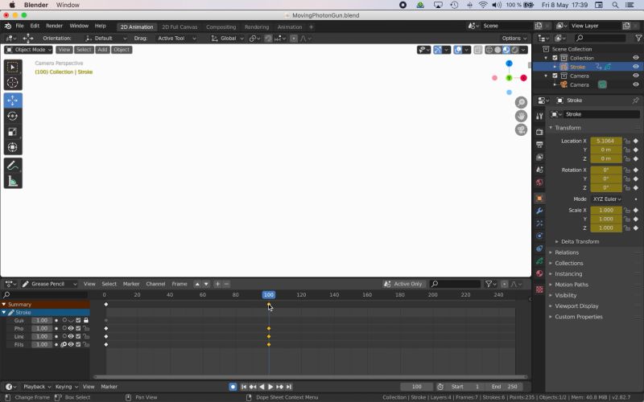Hide Stroke object with eye icon
The height and width of the screenshot is (402, 644).
point(636,67)
